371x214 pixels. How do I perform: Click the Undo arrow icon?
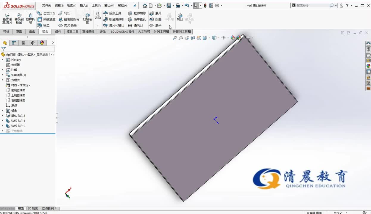point(187,5)
